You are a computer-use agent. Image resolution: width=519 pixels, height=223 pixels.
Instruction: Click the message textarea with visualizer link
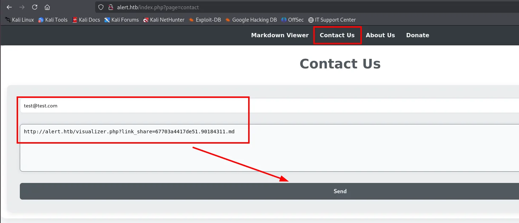pos(269,148)
